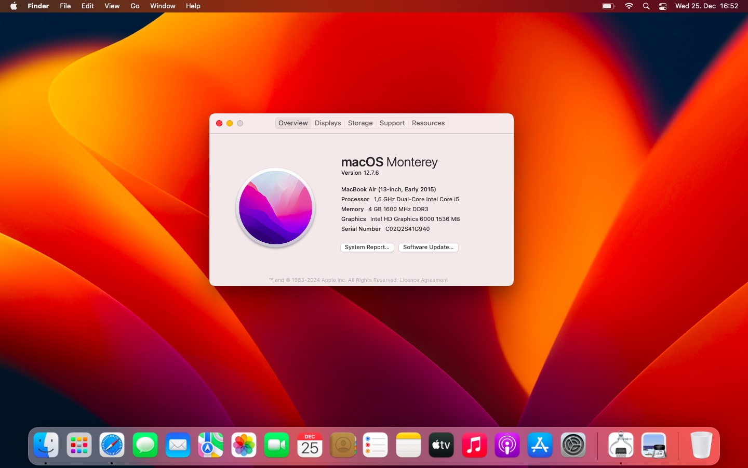This screenshot has width=748, height=468.
Task: Open the Finder menu
Action: (38, 6)
